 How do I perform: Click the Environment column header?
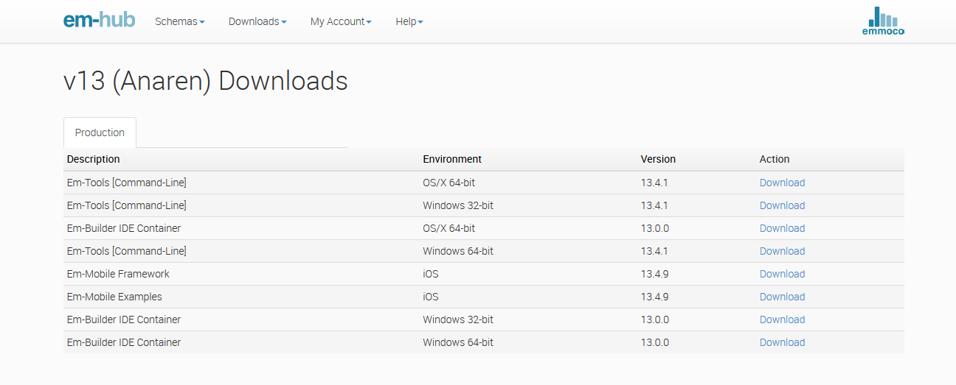tap(452, 159)
